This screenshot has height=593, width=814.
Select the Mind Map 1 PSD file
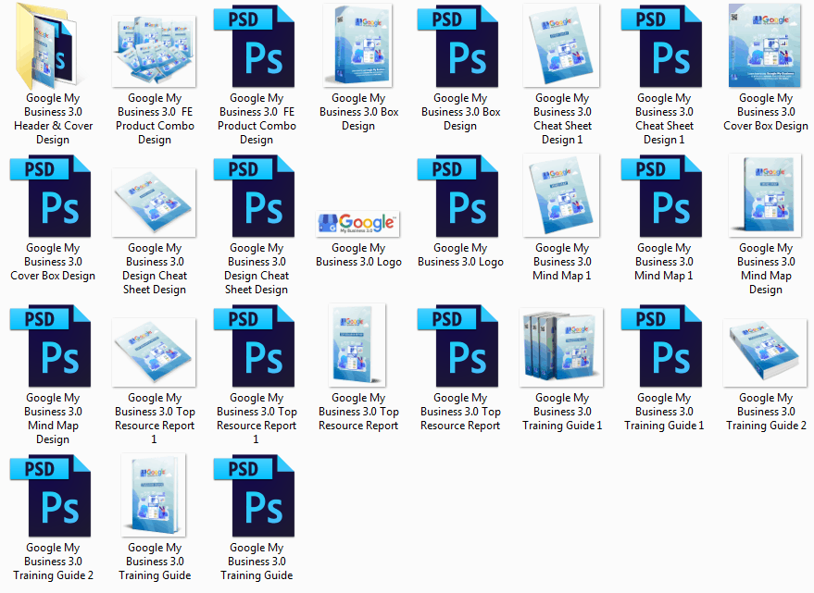pyautogui.click(x=664, y=196)
